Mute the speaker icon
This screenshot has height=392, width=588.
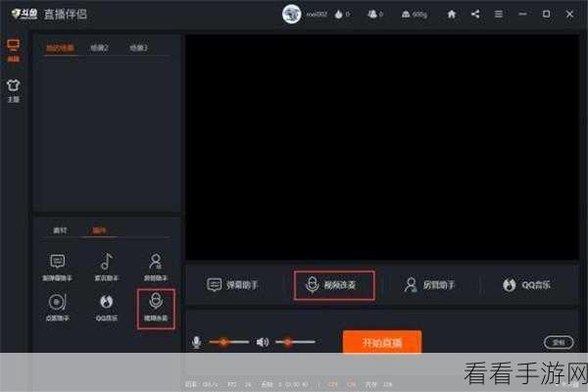263,342
